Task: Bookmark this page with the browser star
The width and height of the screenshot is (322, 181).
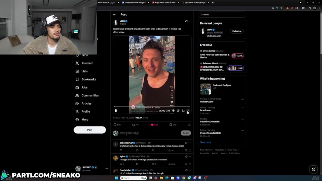Action: [x=281, y=8]
